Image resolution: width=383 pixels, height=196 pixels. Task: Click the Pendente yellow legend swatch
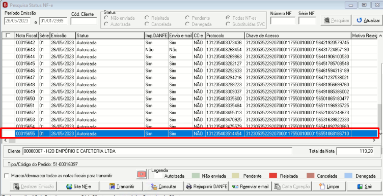point(235,176)
